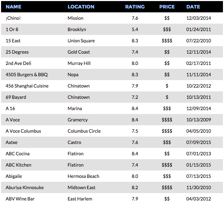Click the Mission location cell
Image resolution: width=224 pixels, height=204 pixels.
pos(75,18)
